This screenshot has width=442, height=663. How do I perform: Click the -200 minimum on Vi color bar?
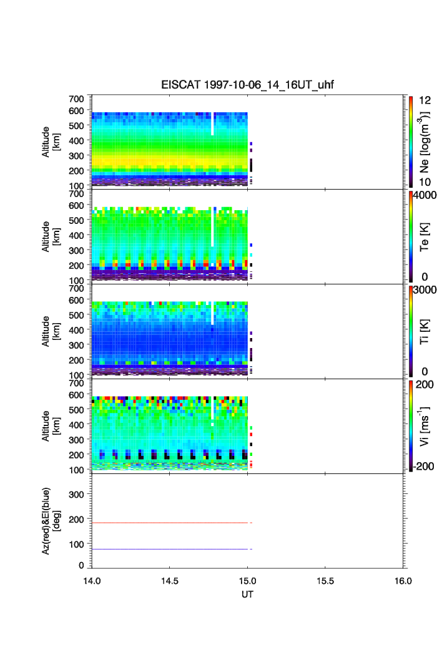[x=423, y=467]
